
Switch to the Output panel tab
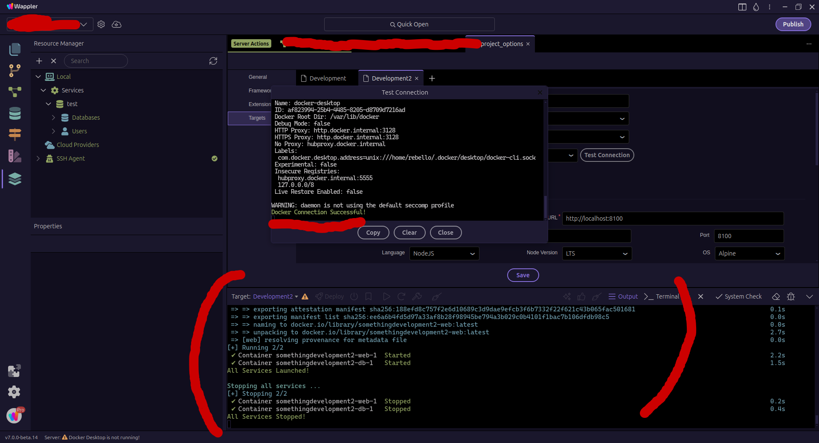pyautogui.click(x=623, y=296)
